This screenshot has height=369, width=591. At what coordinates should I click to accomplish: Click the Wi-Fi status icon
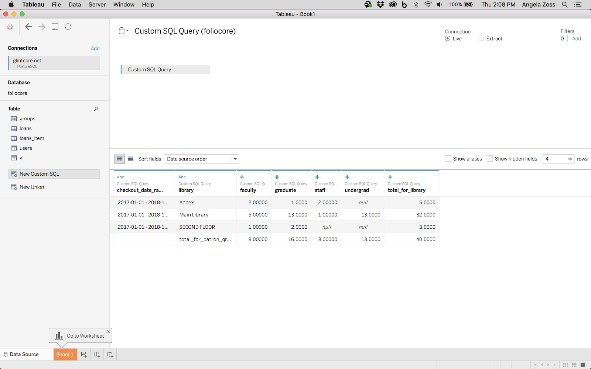(428, 4)
